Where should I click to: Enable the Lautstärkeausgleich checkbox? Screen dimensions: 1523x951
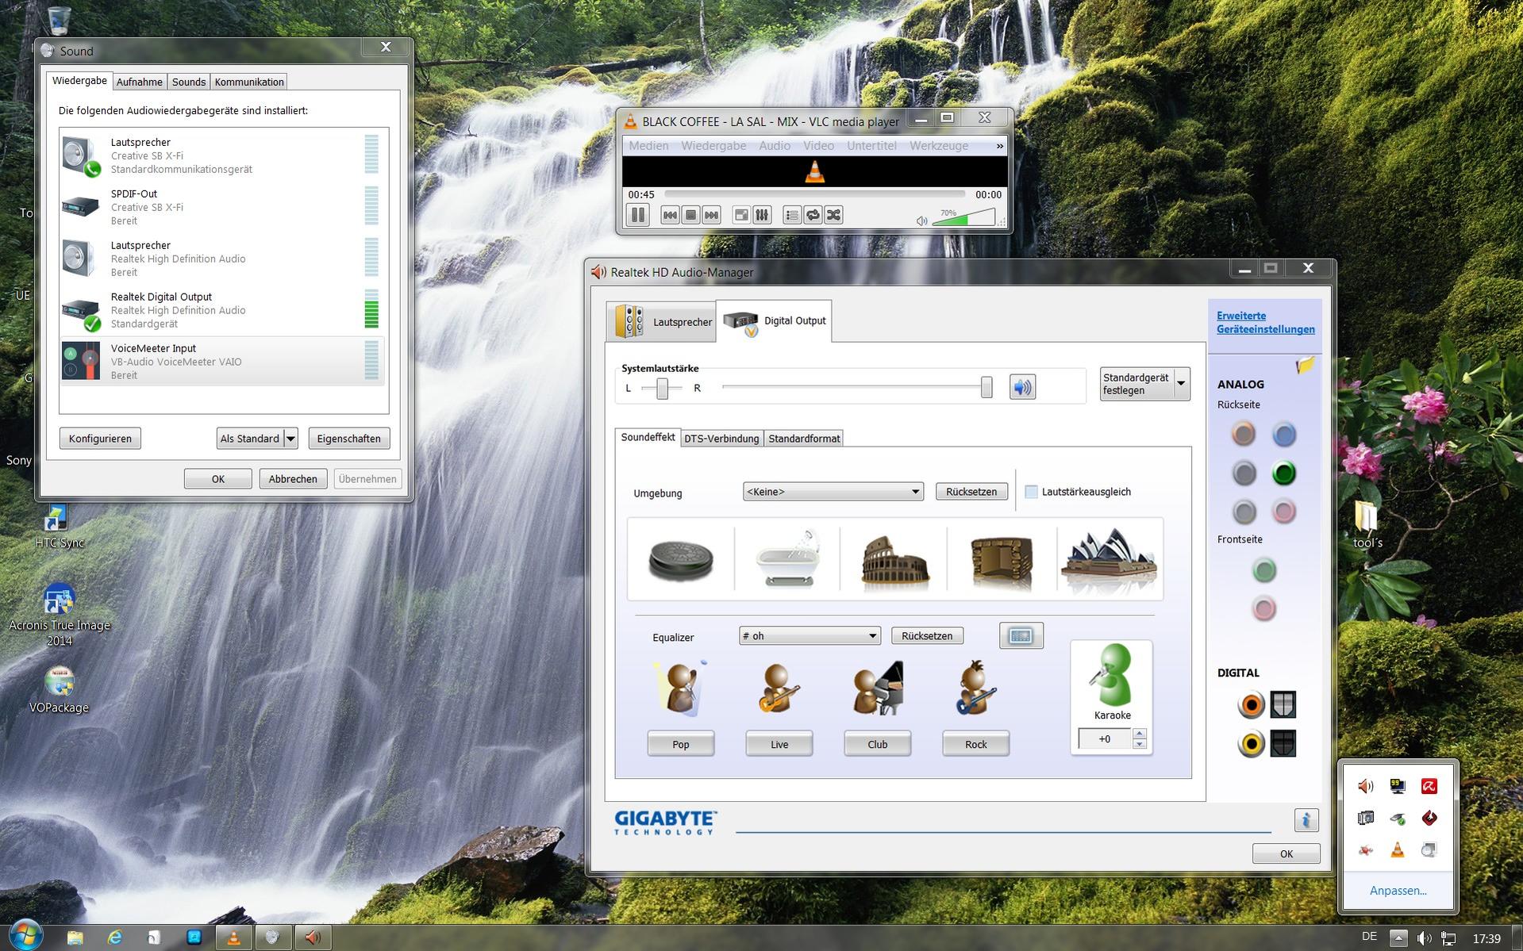click(x=1032, y=492)
